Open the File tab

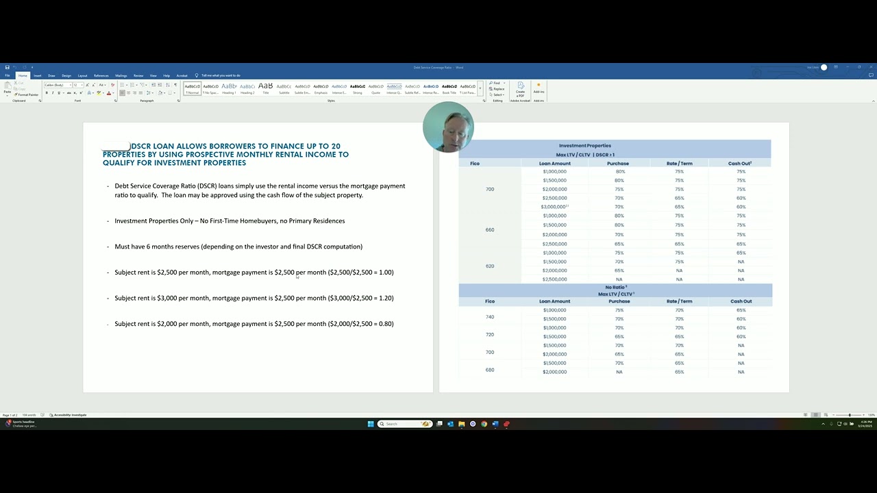point(8,75)
